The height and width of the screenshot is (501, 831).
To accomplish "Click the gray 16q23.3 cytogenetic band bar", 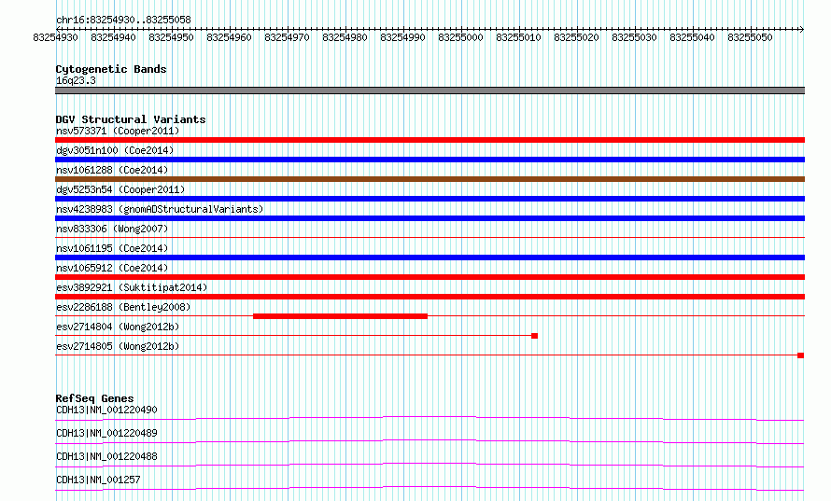I will 430,90.
